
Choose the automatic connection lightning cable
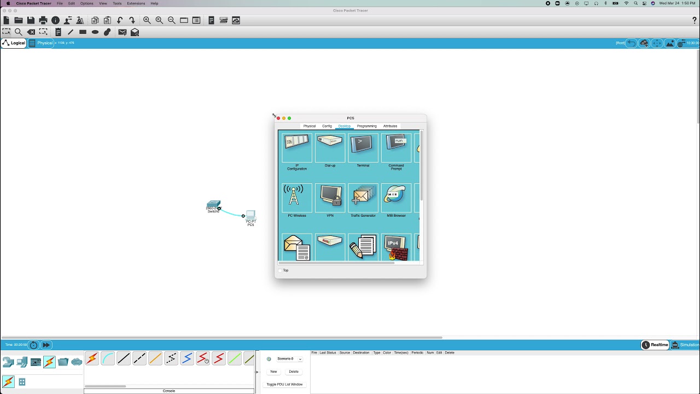coord(92,359)
